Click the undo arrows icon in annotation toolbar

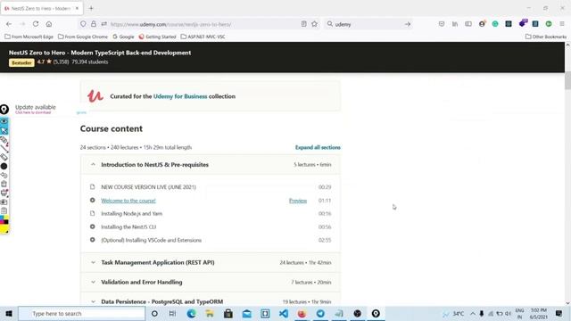(4, 175)
